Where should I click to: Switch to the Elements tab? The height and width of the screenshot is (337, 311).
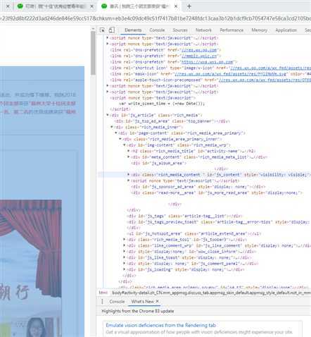coord(133,30)
